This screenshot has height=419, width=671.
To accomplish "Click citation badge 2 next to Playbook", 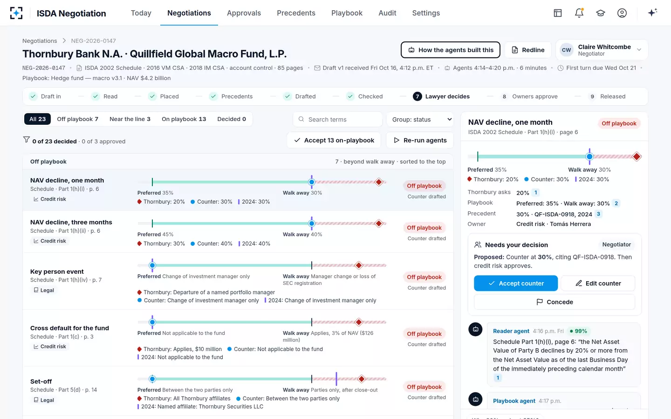I will 616,203.
